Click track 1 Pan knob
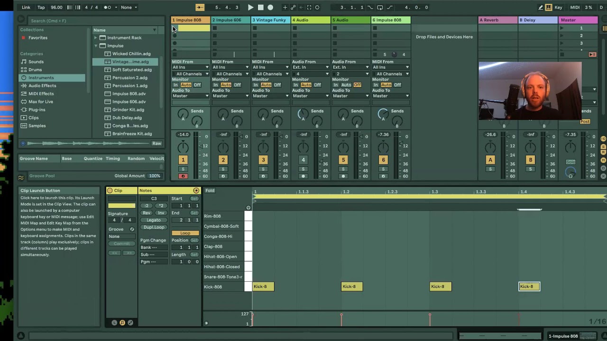The height and width of the screenshot is (341, 607). coord(183,147)
